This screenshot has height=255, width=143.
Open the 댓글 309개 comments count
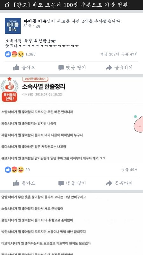tap(110, 54)
